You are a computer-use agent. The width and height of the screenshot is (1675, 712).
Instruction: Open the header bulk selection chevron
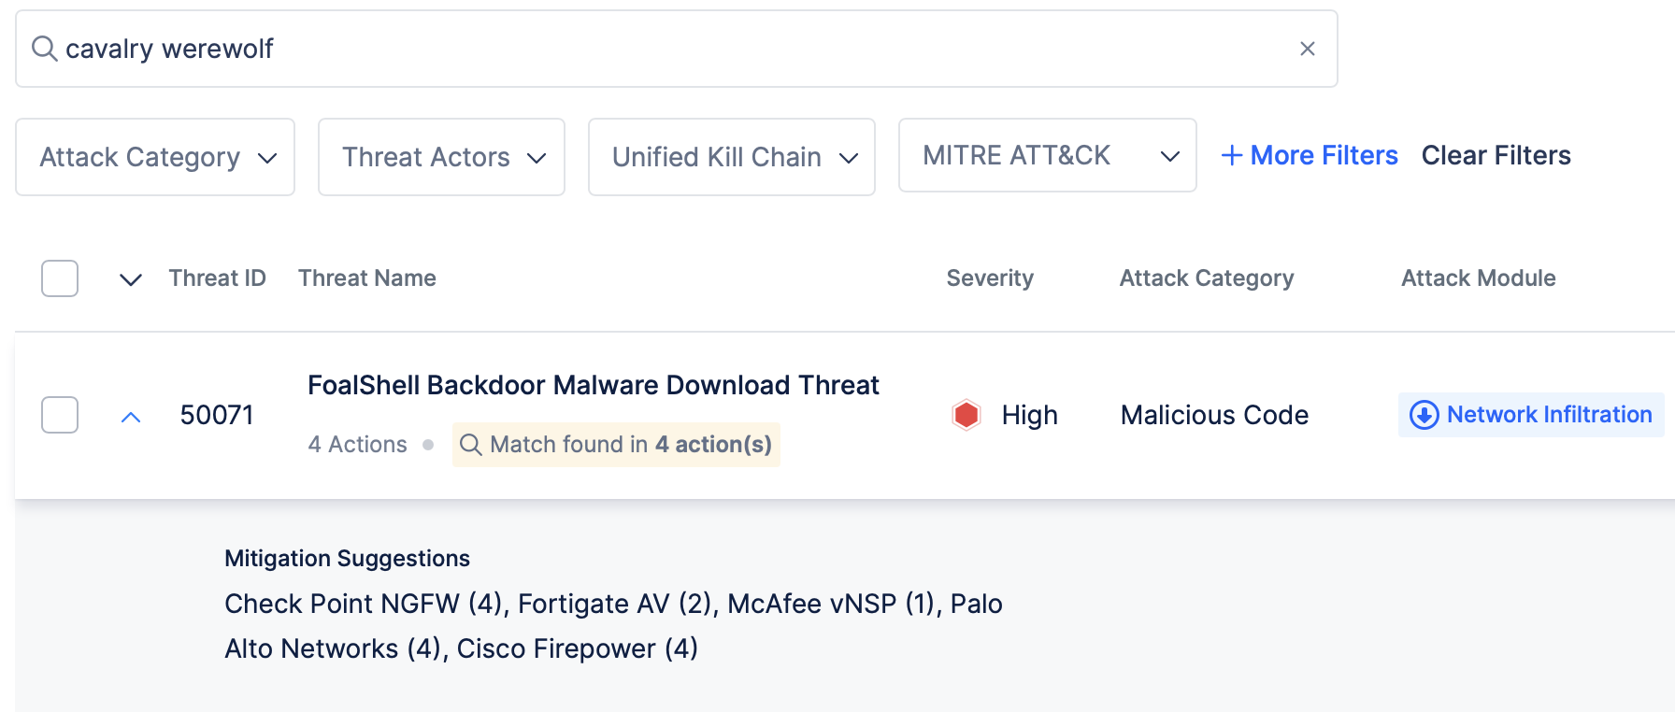coord(131,279)
